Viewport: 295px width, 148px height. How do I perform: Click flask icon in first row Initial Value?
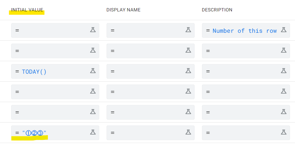93,30
